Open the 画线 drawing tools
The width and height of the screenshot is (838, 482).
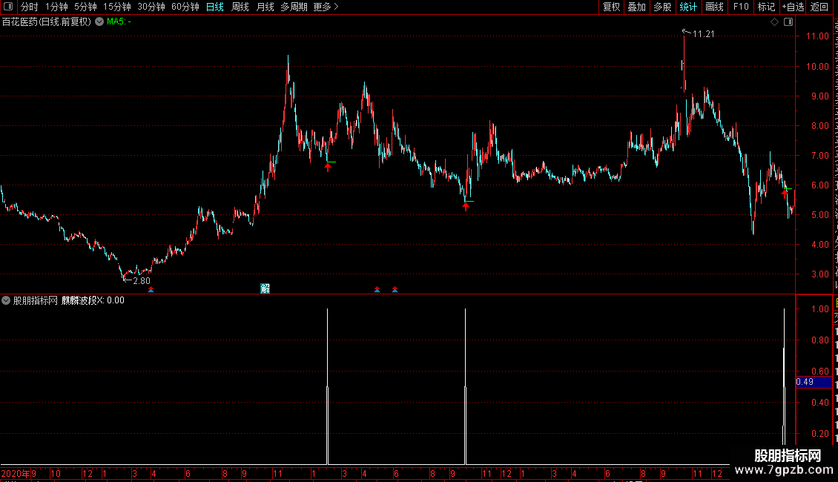tap(714, 7)
